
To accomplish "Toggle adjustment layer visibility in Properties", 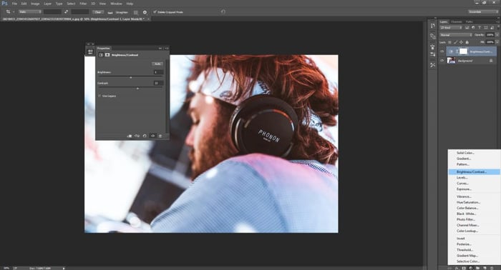I will coord(152,136).
